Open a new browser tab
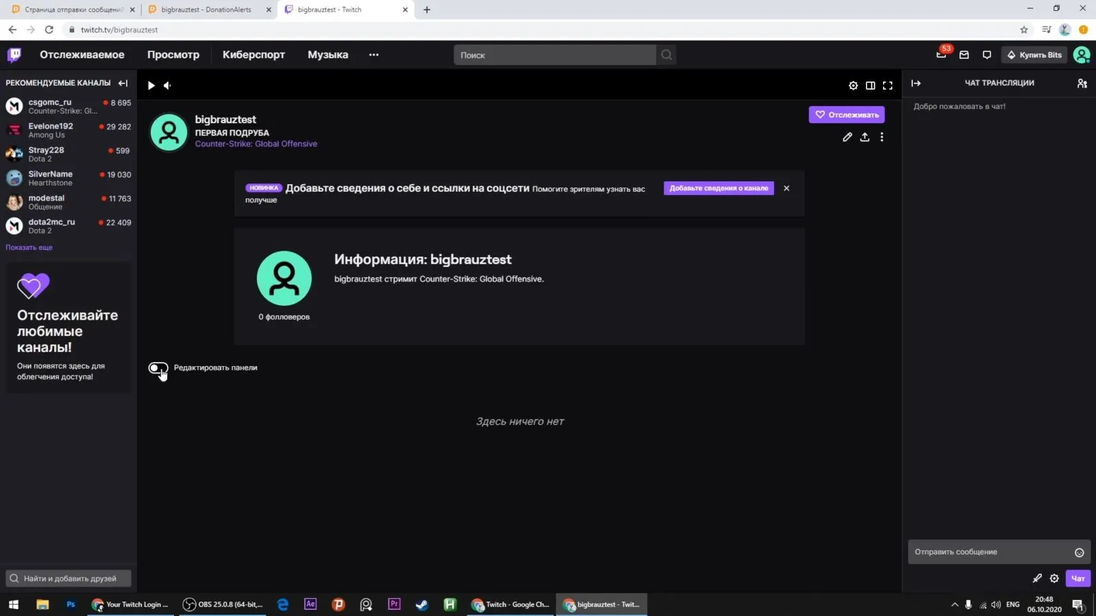Screen dimensions: 1096x616 click(x=427, y=10)
